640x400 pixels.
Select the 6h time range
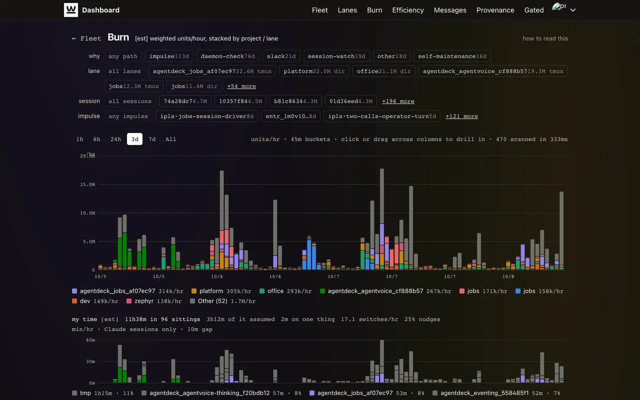click(x=97, y=139)
